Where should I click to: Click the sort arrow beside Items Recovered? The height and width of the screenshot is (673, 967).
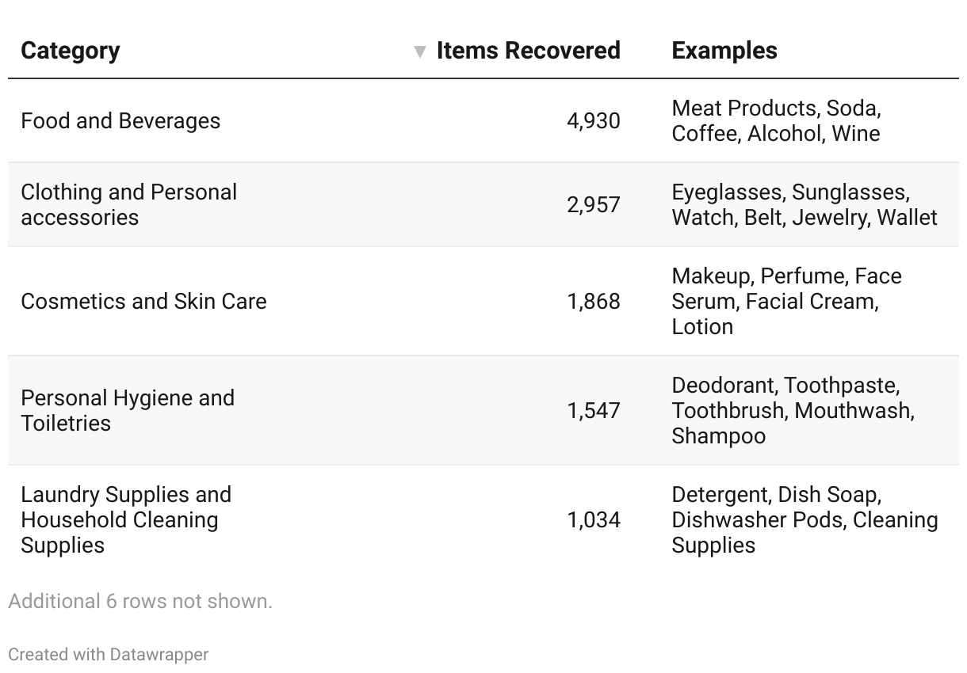pos(420,52)
